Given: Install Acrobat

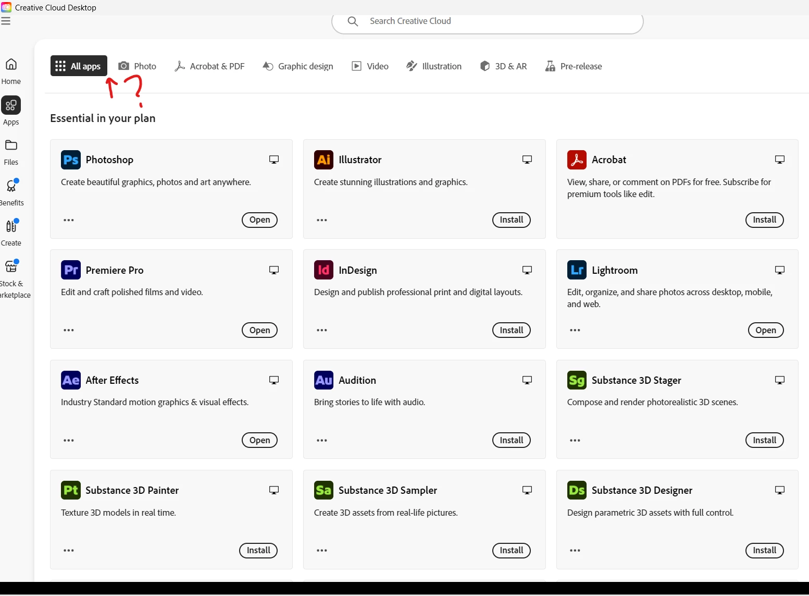Looking at the screenshot, I should (x=764, y=220).
